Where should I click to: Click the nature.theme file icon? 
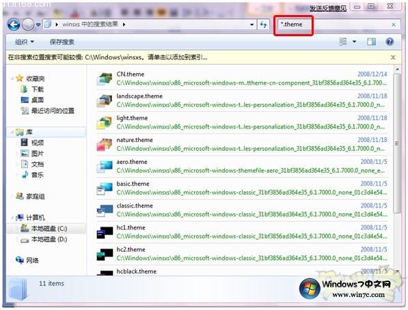click(105, 145)
